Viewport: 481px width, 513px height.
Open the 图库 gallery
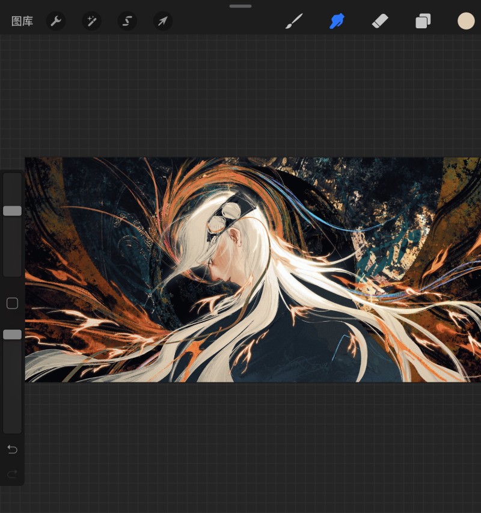[22, 21]
